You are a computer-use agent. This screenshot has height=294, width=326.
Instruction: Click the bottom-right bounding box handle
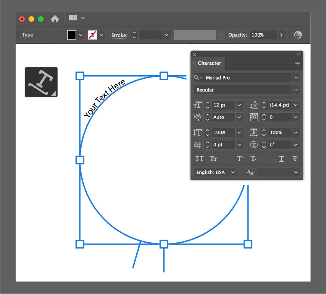point(248,244)
